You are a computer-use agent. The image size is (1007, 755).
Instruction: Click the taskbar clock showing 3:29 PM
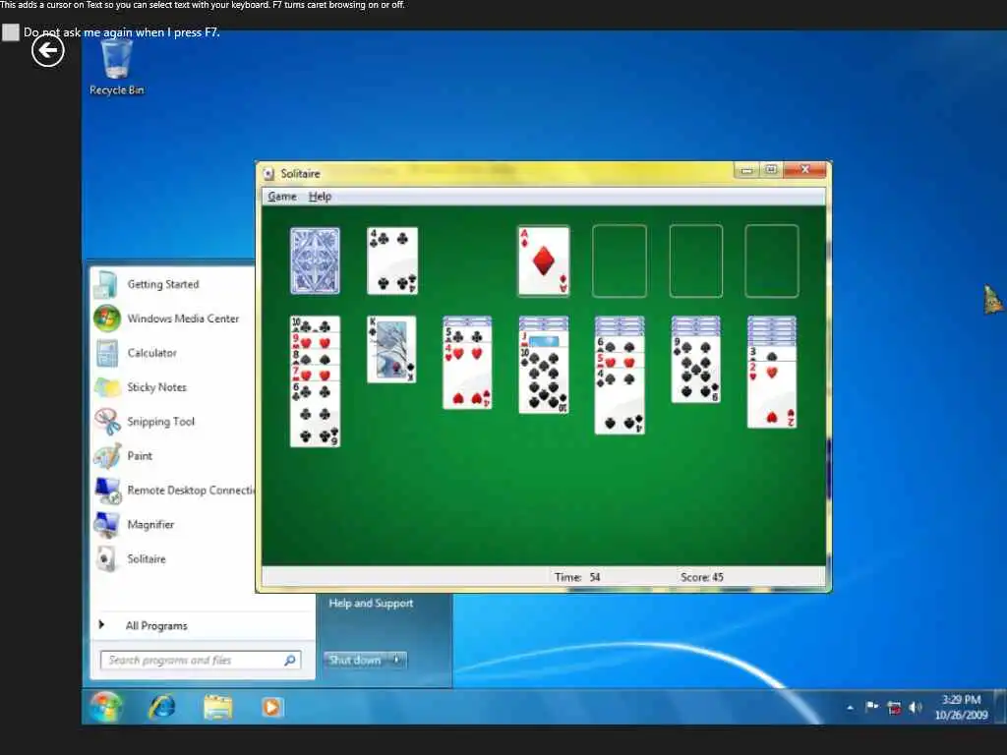coord(961,708)
